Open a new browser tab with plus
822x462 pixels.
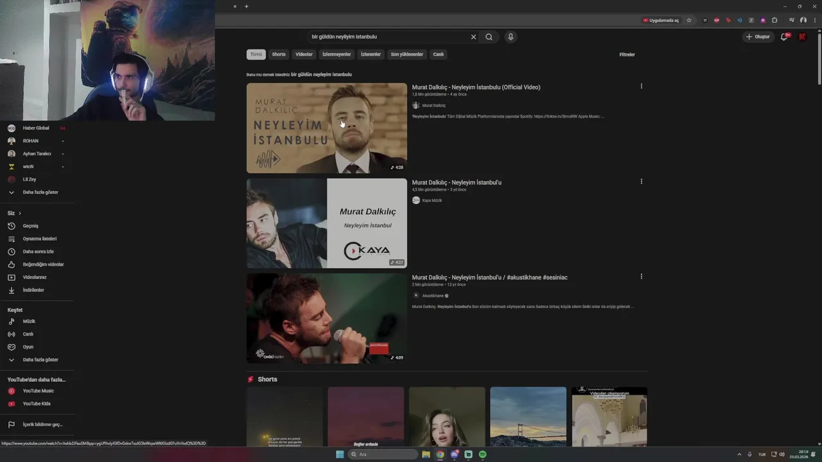click(247, 6)
